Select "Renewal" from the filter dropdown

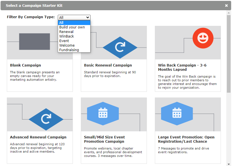tap(66, 32)
